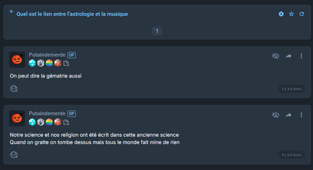Open Putaindemerde's profile from first post username
This screenshot has height=170, width=313.
click(47, 55)
